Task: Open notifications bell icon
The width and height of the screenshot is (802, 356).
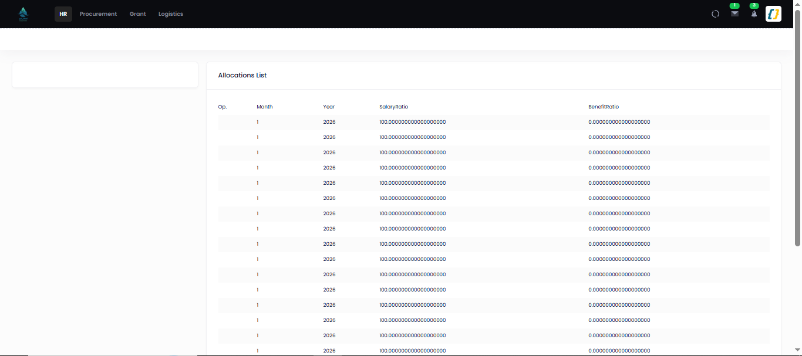Action: point(754,13)
